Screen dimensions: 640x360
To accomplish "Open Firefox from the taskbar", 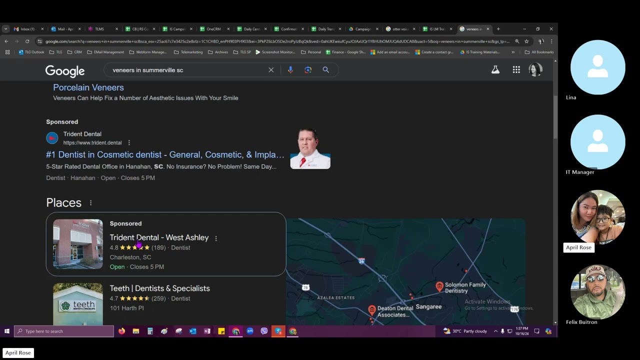I will (121, 331).
